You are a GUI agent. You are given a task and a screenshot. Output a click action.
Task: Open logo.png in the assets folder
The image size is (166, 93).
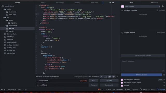(13, 23)
